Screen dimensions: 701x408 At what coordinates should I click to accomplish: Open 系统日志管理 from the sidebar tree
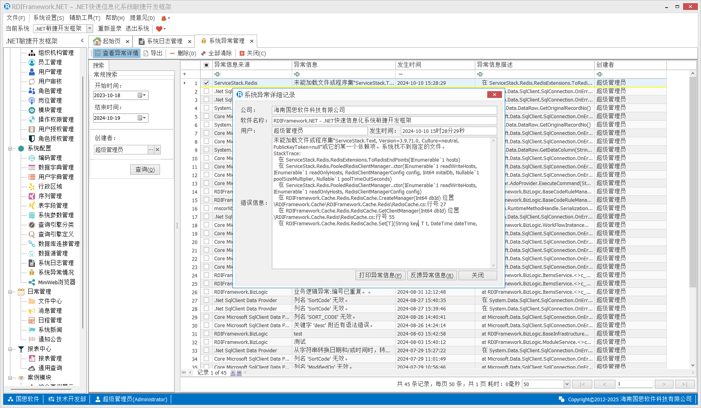[56, 263]
